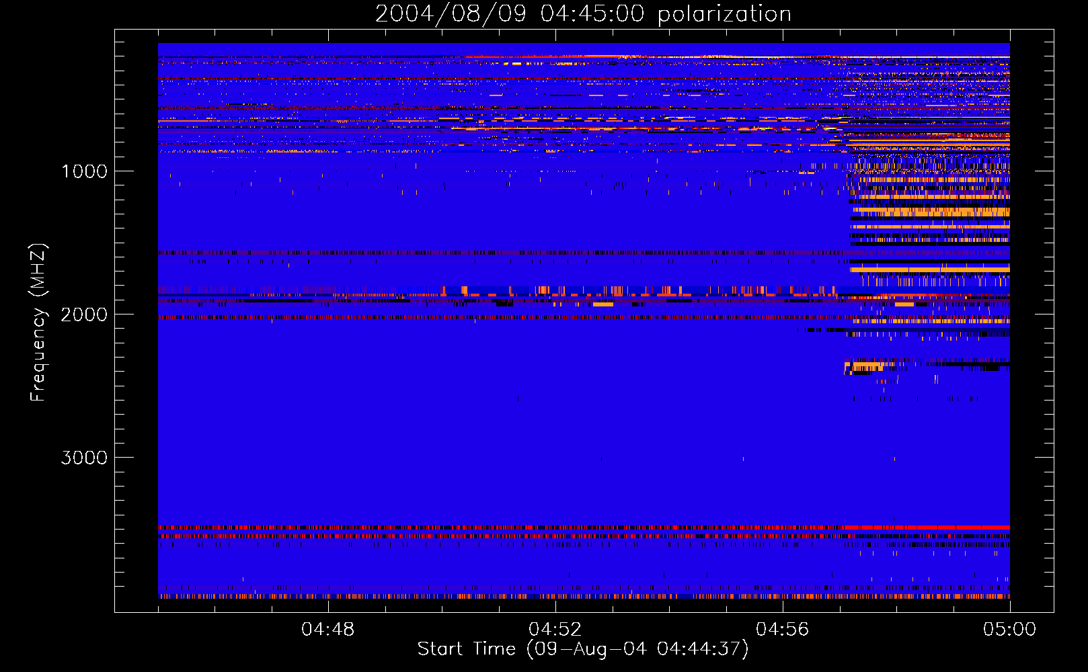The height and width of the screenshot is (672, 1088).
Task: Click the 04:52 time axis label
Action: point(555,630)
